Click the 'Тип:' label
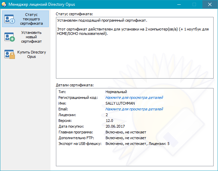 [x=62, y=92]
